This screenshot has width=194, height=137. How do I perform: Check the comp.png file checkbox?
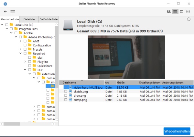66,100
